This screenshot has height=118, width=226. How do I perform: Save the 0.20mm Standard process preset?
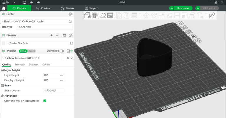[x=68, y=58]
